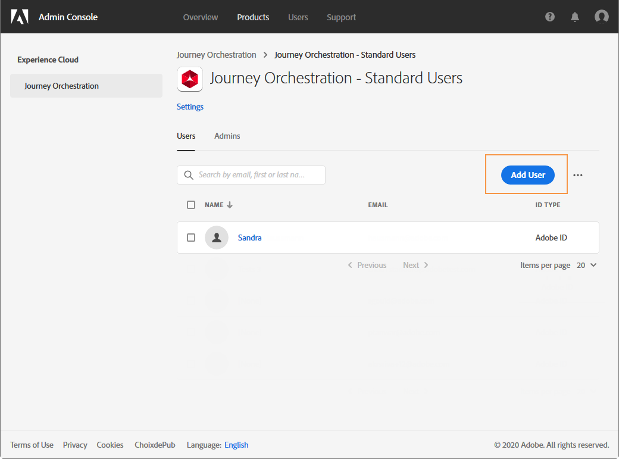Click the Adobe logo icon

(20, 17)
